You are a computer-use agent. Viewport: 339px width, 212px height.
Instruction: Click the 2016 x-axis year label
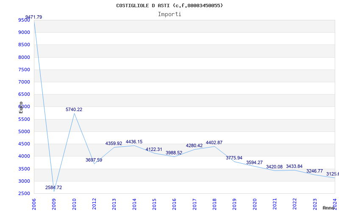pyautogui.click(x=175, y=204)
